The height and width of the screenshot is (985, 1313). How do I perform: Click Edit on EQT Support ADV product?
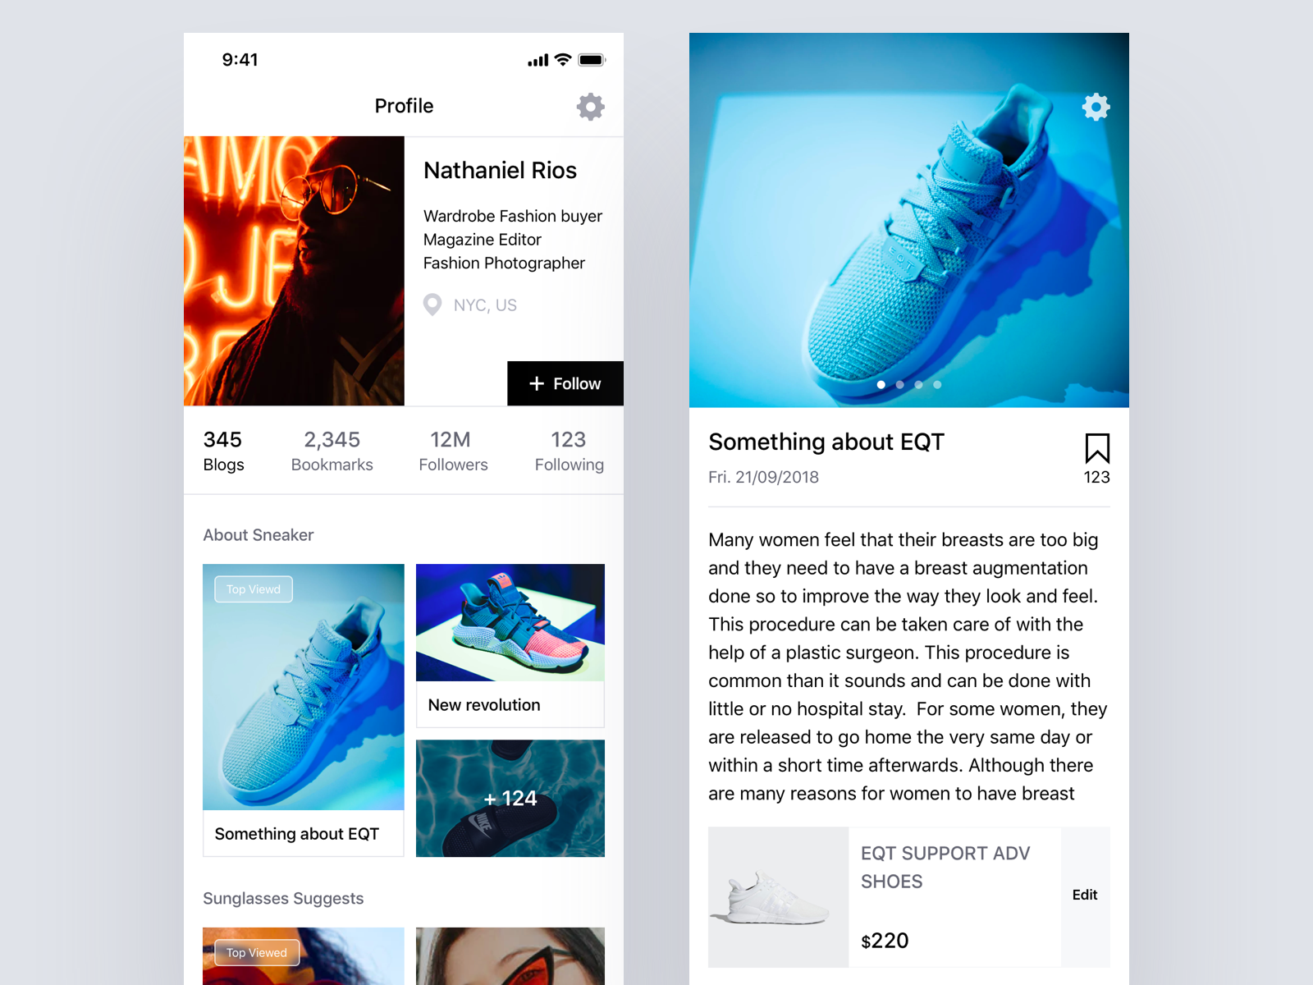pyautogui.click(x=1085, y=896)
